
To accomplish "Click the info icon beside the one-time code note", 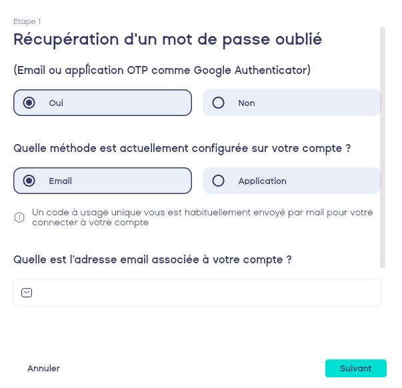I will click(x=19, y=217).
